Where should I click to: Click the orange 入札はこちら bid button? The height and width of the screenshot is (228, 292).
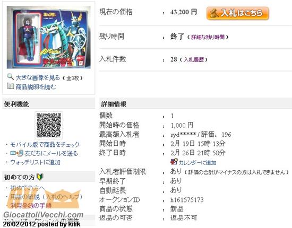click(x=238, y=13)
